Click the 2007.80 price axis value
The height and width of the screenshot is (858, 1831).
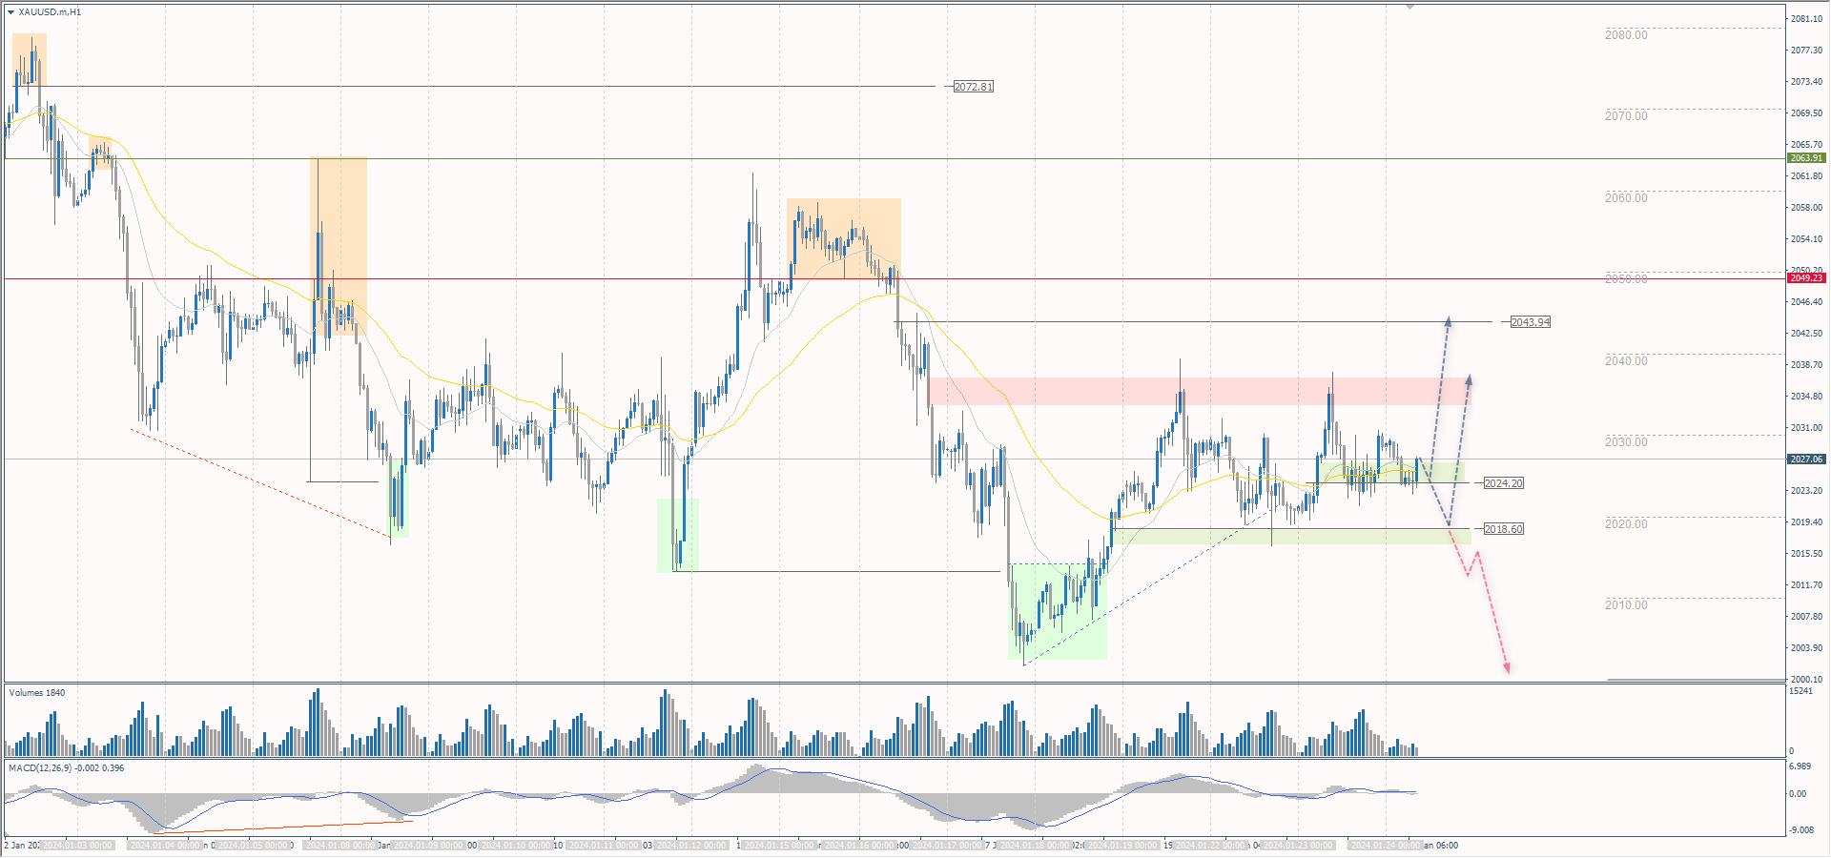[1806, 617]
